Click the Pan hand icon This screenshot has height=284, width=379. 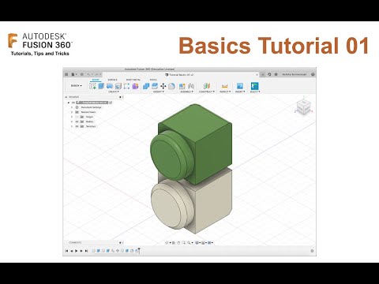tap(178, 243)
